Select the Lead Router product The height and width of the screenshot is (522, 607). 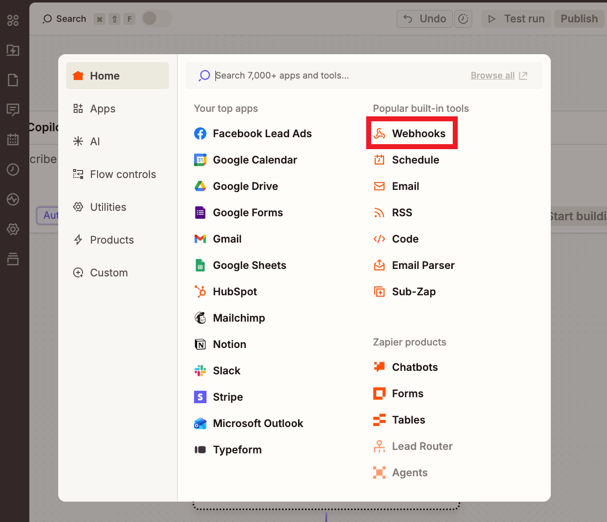point(412,446)
